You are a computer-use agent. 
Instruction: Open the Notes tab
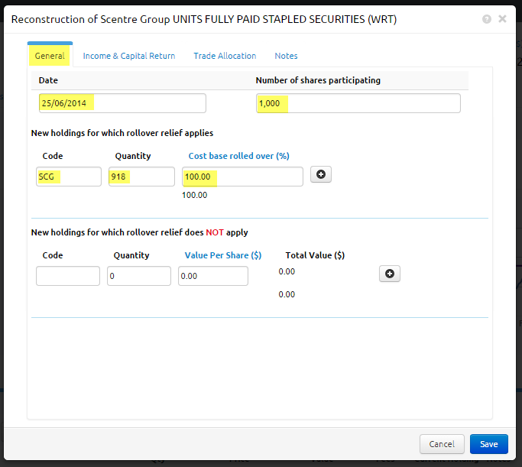pyautogui.click(x=286, y=56)
